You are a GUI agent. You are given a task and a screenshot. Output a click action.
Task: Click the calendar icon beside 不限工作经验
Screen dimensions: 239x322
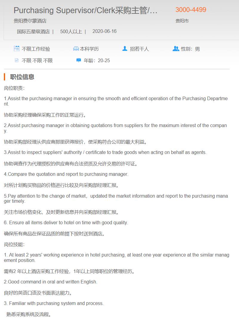(x=17, y=48)
